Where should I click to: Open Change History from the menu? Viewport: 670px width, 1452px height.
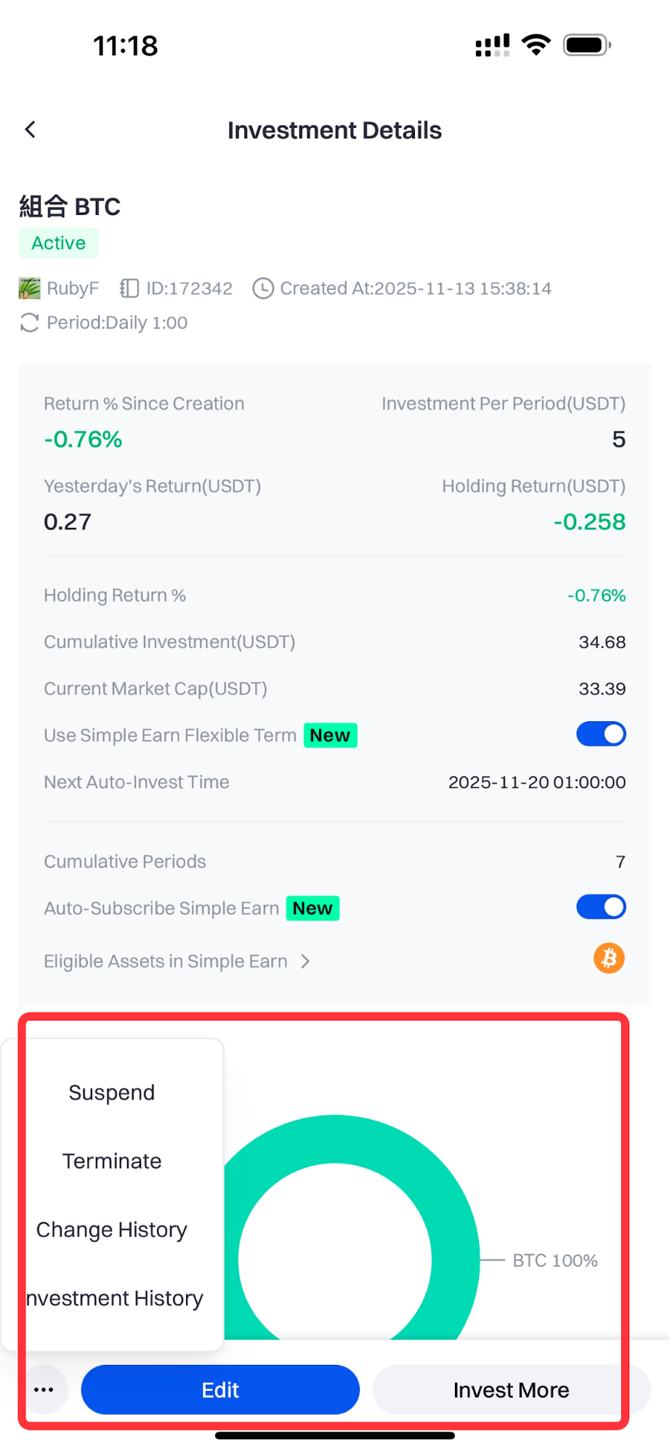coord(112,1230)
